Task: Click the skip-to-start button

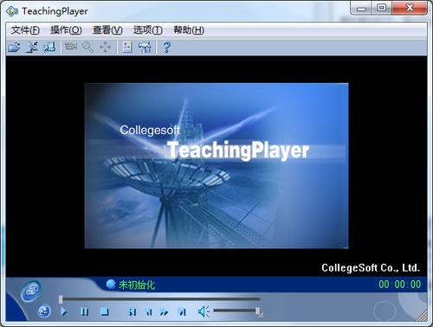Action: point(132,311)
